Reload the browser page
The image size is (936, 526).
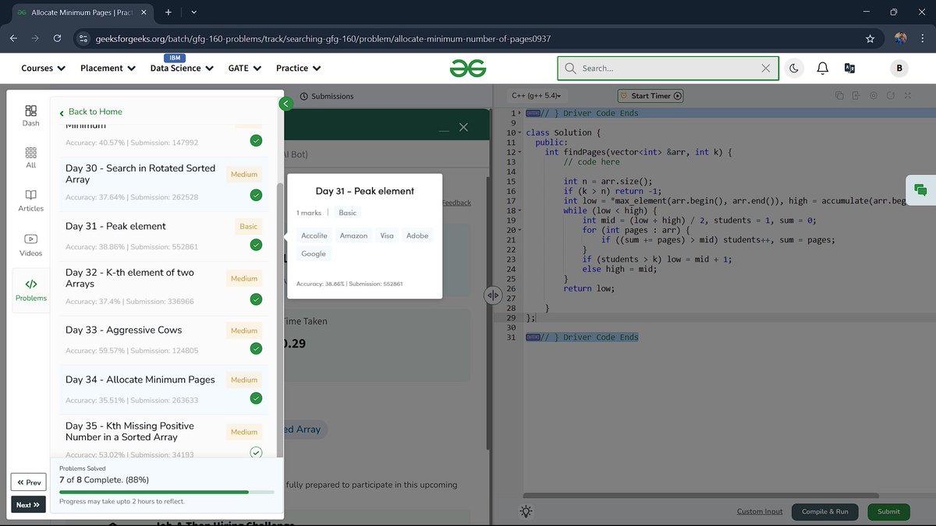57,38
